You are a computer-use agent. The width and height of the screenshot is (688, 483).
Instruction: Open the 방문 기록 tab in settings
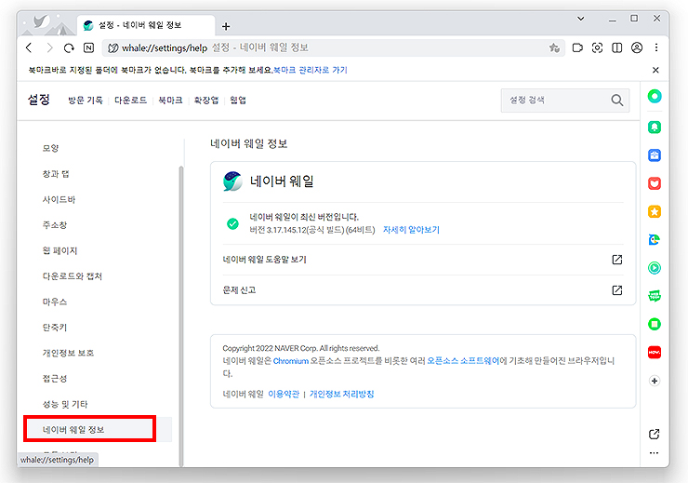(x=86, y=101)
